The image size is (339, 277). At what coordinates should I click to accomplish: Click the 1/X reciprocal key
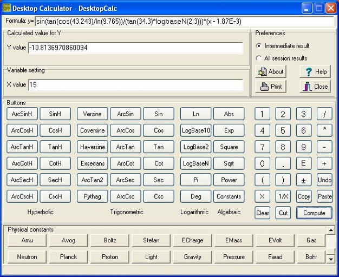[x=283, y=196]
